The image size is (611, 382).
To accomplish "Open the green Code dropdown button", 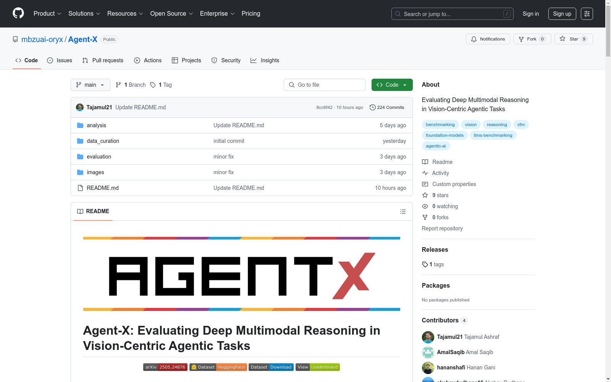I will click(392, 85).
